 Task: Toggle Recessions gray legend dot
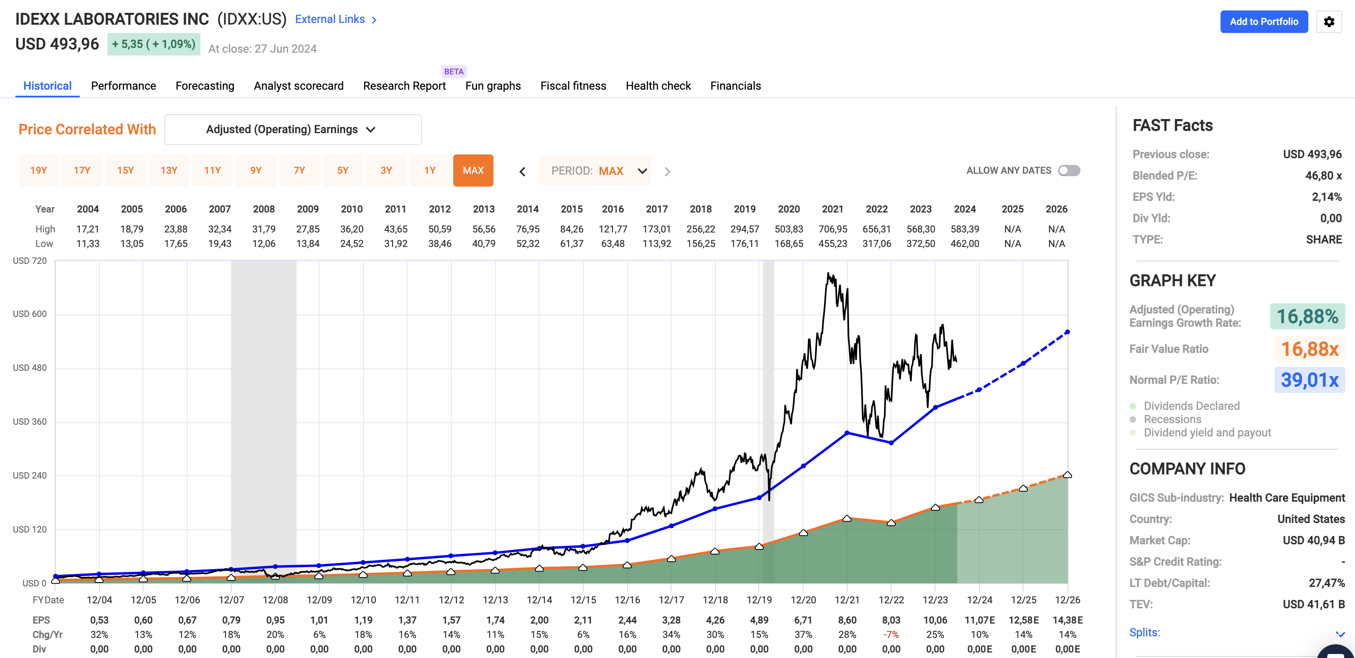click(1133, 419)
